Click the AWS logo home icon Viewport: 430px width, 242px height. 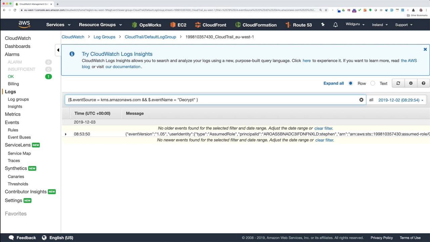coord(24,25)
